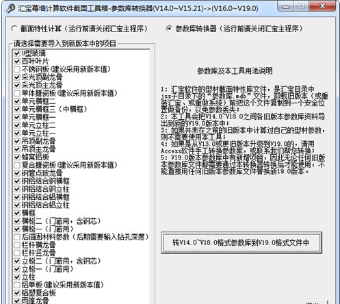
Task: Check the 单体搪瓷板 item
Action: pyautogui.click(x=17, y=93)
